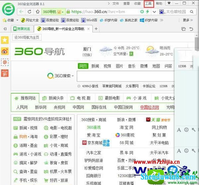Screen dimensions: 199x185
Task: Switch to the 跨屏浏览 tab
Action: [x=22, y=29]
